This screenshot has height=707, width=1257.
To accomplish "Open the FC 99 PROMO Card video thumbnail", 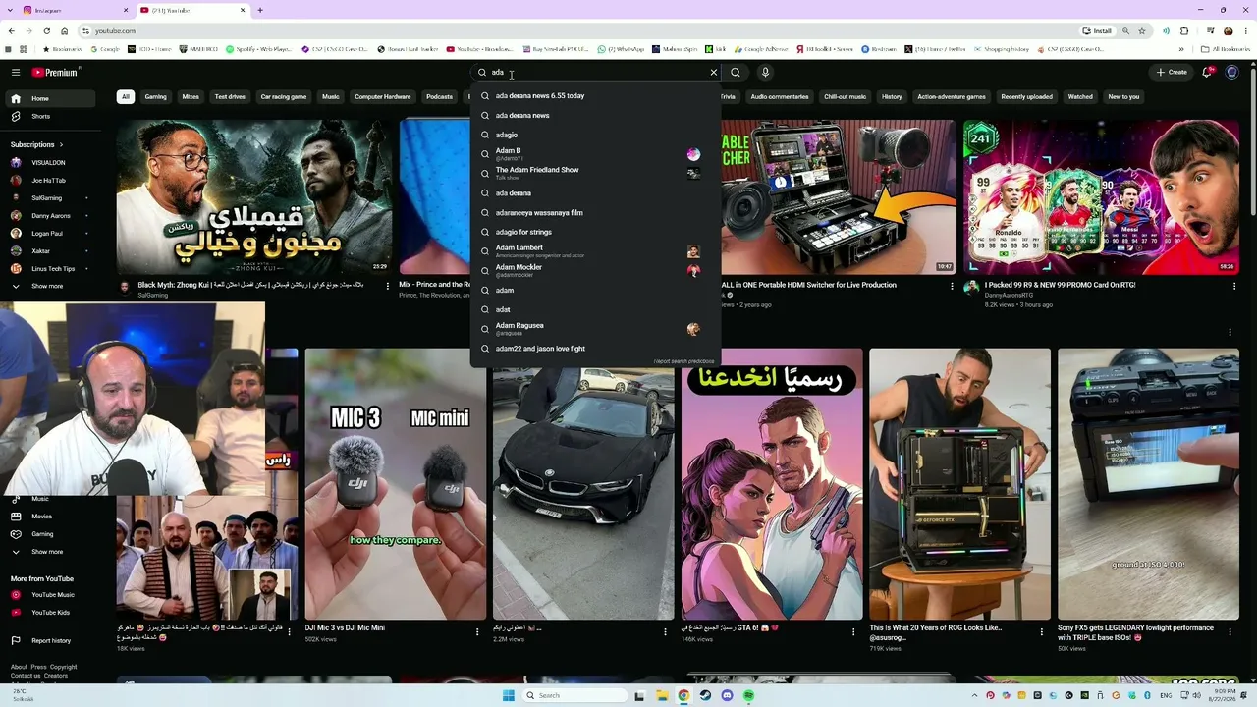I will tap(1101, 197).
